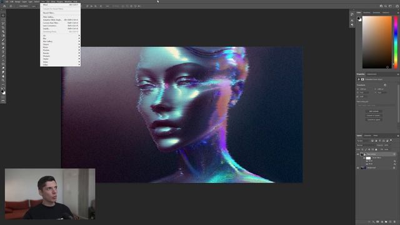Click the Smart Filters mask thumbnail
This screenshot has width=400, height=225.
(368, 158)
